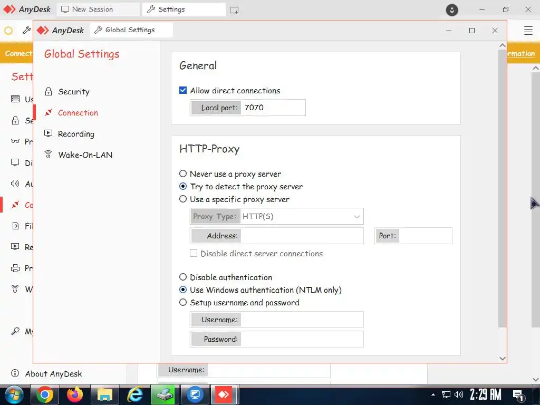Click the volume icon in the system tray
This screenshot has width=540, height=405.
click(458, 394)
